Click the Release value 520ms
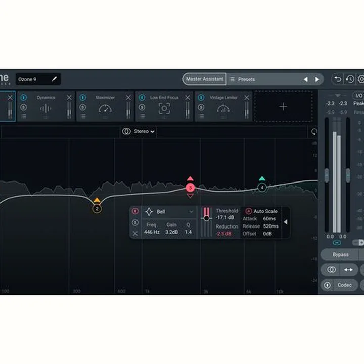This screenshot has height=364, width=364. pos(270,226)
